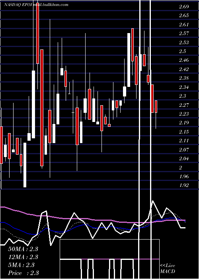The image size is (199, 279).
Task: Click the 12MA : 2.3 value
Action: point(23,257)
